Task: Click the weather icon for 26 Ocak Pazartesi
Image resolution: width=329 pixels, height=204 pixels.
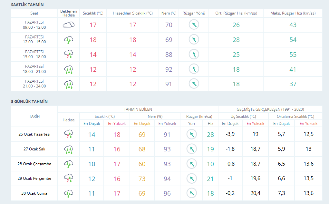Action: coord(68,134)
